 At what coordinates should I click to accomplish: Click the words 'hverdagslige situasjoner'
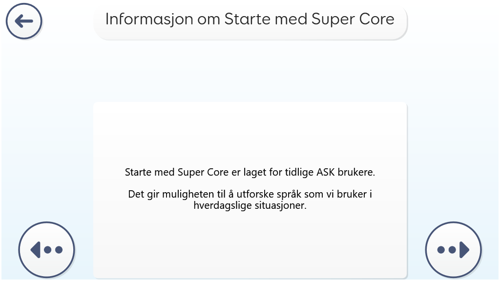click(250, 205)
